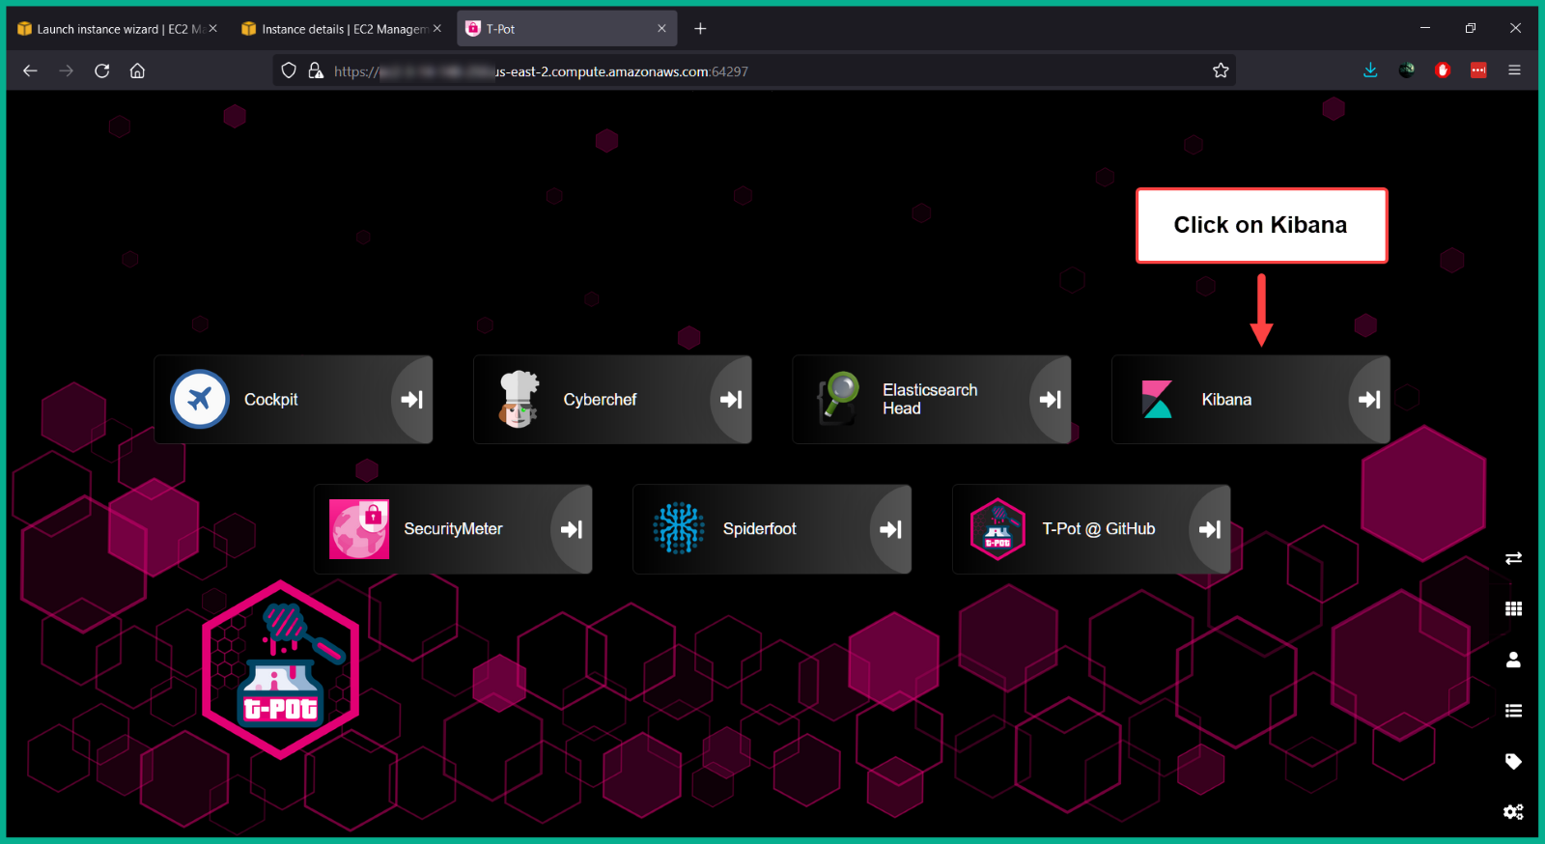Launch Cockpit via its arrow button
1545x844 pixels.
[x=412, y=400]
